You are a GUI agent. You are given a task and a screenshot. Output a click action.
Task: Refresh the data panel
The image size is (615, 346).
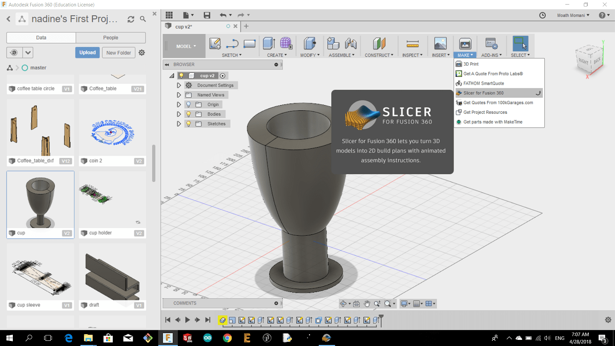point(131,19)
